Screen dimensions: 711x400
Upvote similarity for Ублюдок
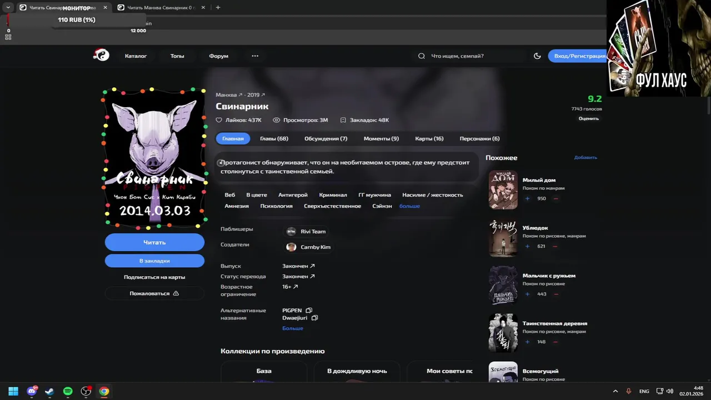(x=527, y=246)
